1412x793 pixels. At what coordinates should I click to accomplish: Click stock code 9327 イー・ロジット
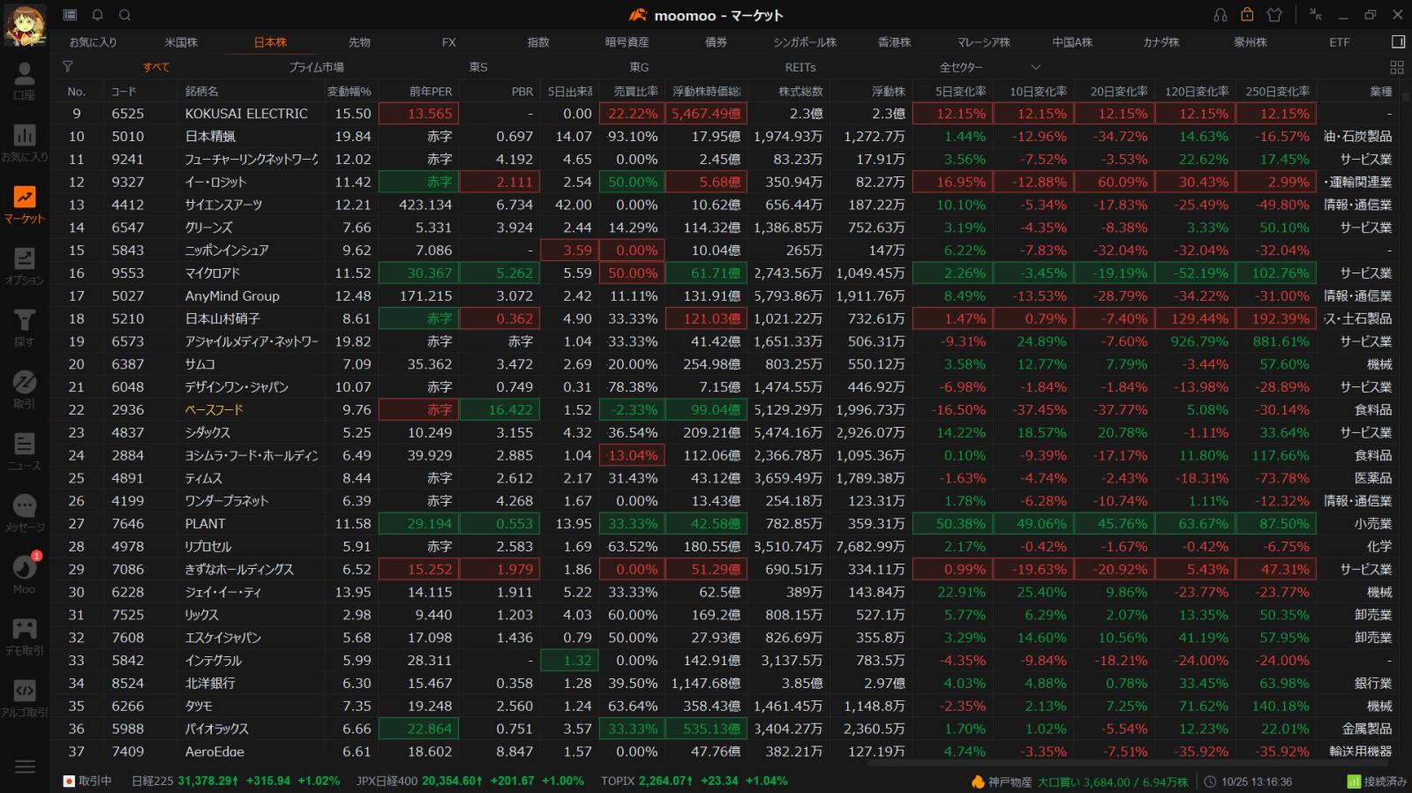click(127, 183)
